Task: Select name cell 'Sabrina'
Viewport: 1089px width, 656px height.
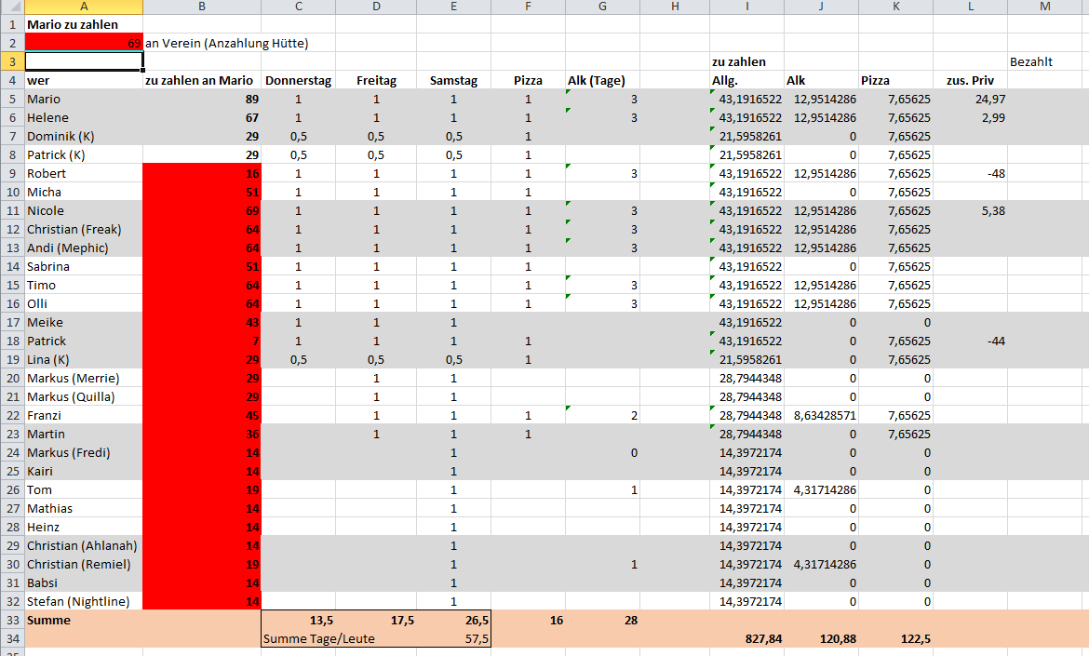Action: click(84, 266)
